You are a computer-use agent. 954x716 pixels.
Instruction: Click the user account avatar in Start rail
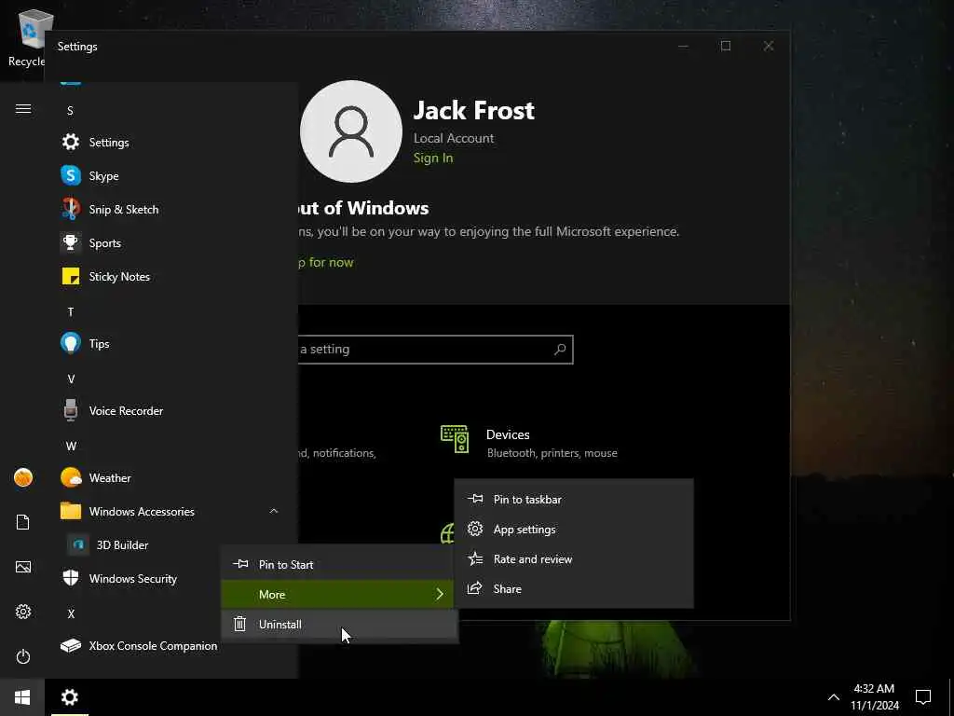click(x=23, y=477)
